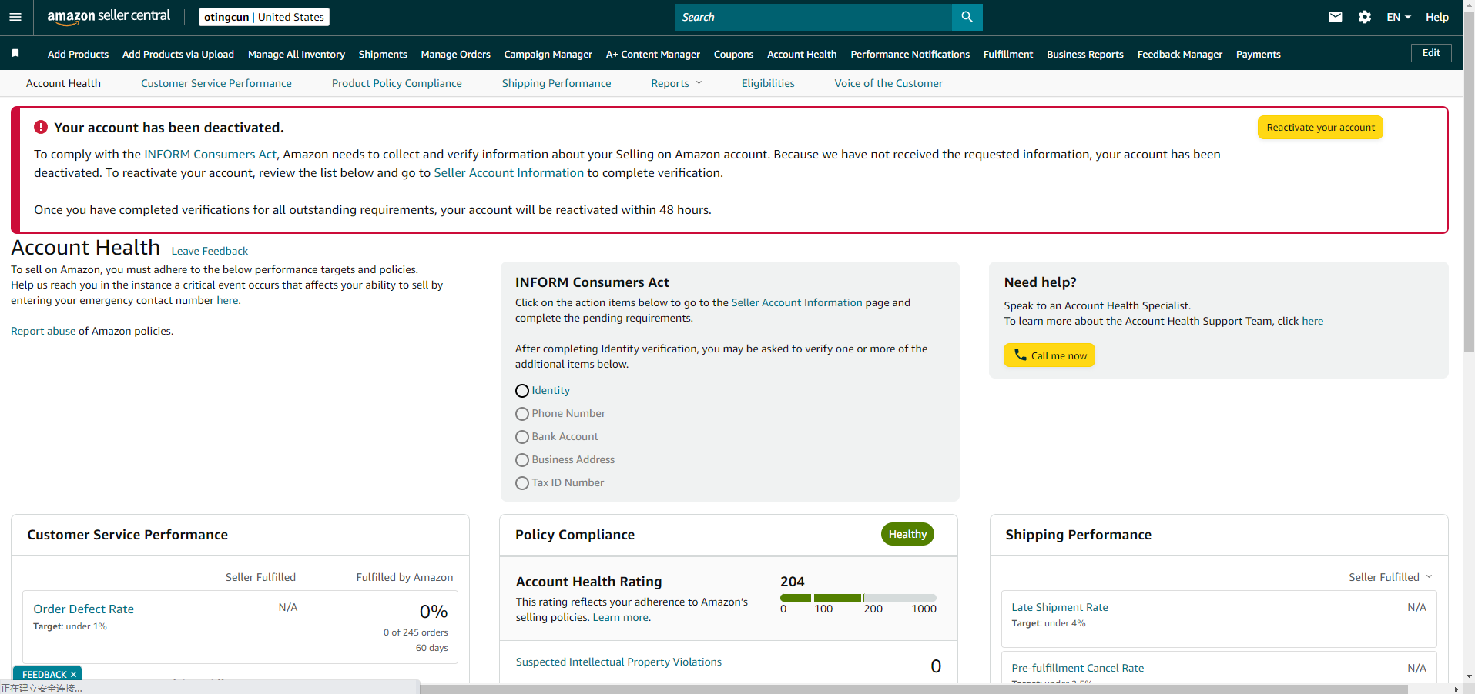Click the bookmark icon in favorites bar
This screenshot has height=694, width=1475.
tap(15, 53)
